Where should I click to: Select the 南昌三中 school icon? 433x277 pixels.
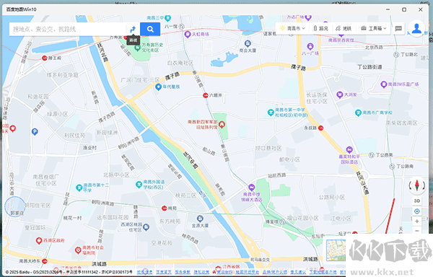click(167, 18)
